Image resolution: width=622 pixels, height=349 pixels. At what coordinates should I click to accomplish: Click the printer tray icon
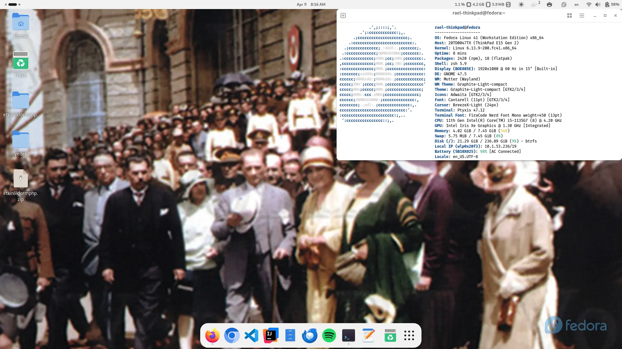(549, 5)
